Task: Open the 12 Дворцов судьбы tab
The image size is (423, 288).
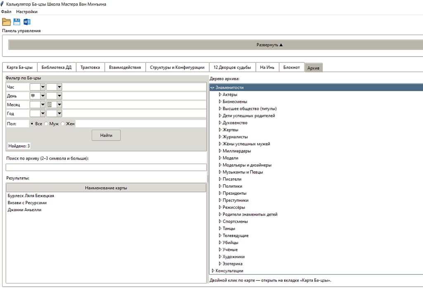Action: point(232,67)
